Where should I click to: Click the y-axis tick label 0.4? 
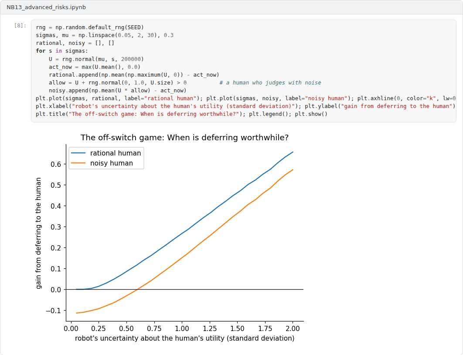(x=56, y=206)
